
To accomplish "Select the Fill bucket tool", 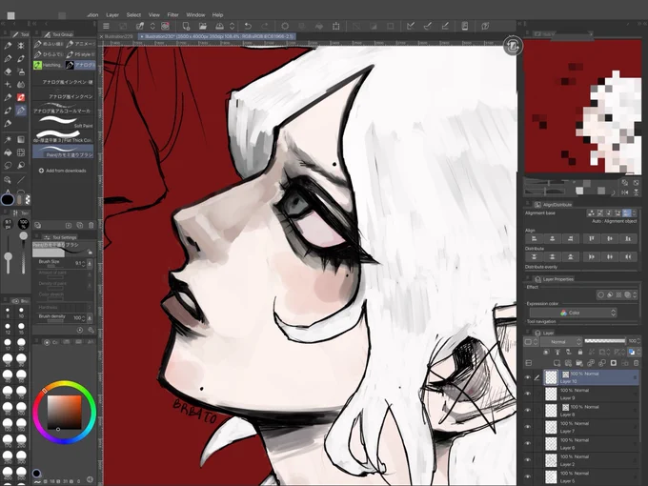I will [8, 152].
